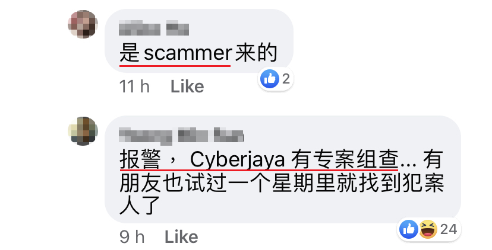Open the first commenter's profile picture
Viewport: 492px width, 250px height.
(x=83, y=24)
